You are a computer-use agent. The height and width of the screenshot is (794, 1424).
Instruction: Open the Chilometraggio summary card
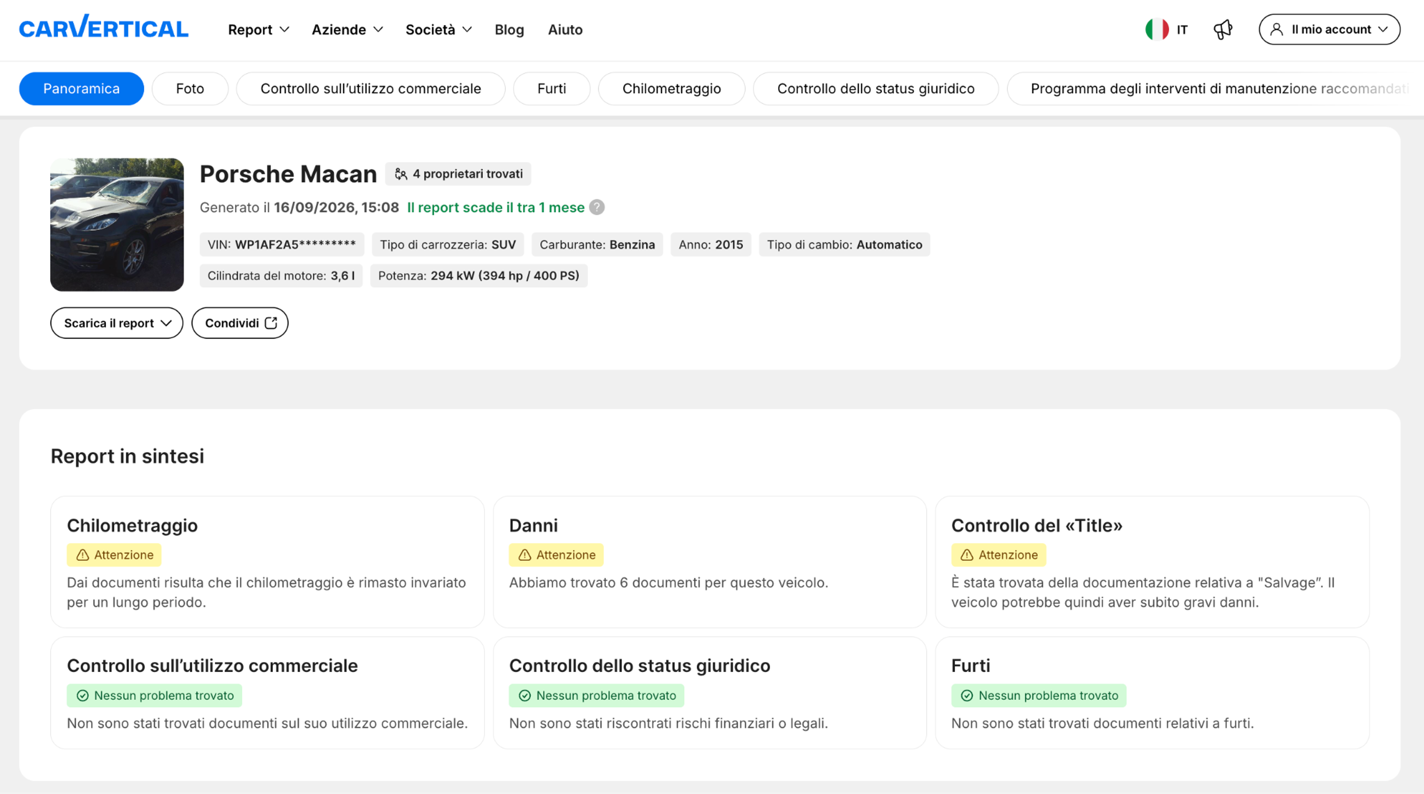(x=267, y=562)
